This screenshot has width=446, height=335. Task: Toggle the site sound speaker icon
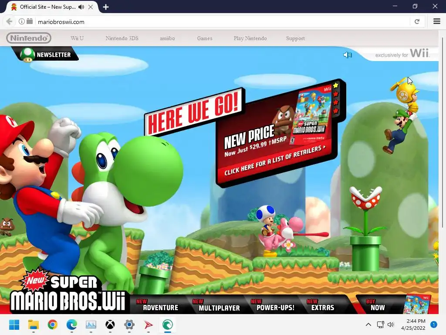coord(347,55)
